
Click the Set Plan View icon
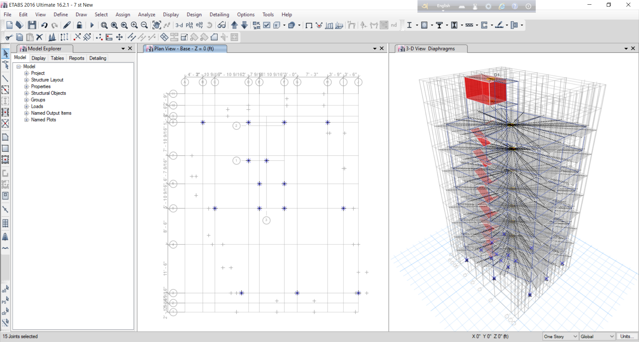189,25
